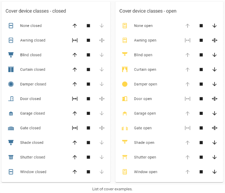Select the Curtain closed entity label
225x193 pixels.
coord(33,70)
